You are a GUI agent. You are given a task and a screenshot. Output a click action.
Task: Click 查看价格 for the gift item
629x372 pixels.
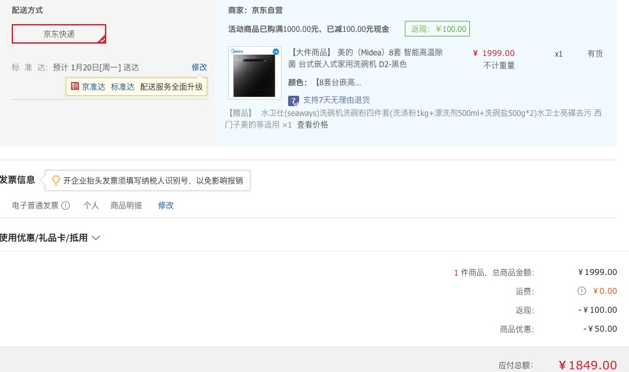(312, 125)
